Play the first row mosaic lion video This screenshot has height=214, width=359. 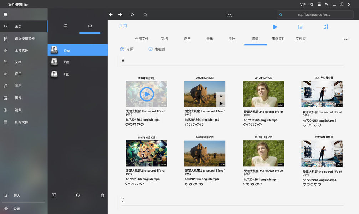(x=147, y=94)
